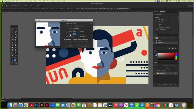Select the Blur tool
Screen dimensions: 194x109
pos(16,45)
